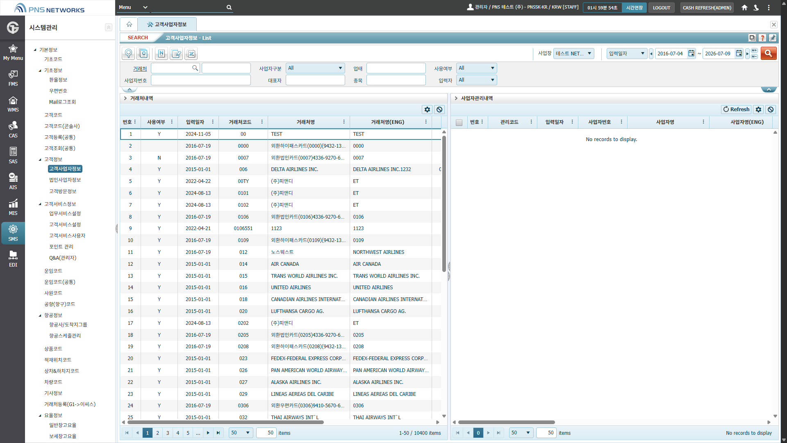Open the 입력자 dropdown
The width and height of the screenshot is (787, 443).
[476, 80]
